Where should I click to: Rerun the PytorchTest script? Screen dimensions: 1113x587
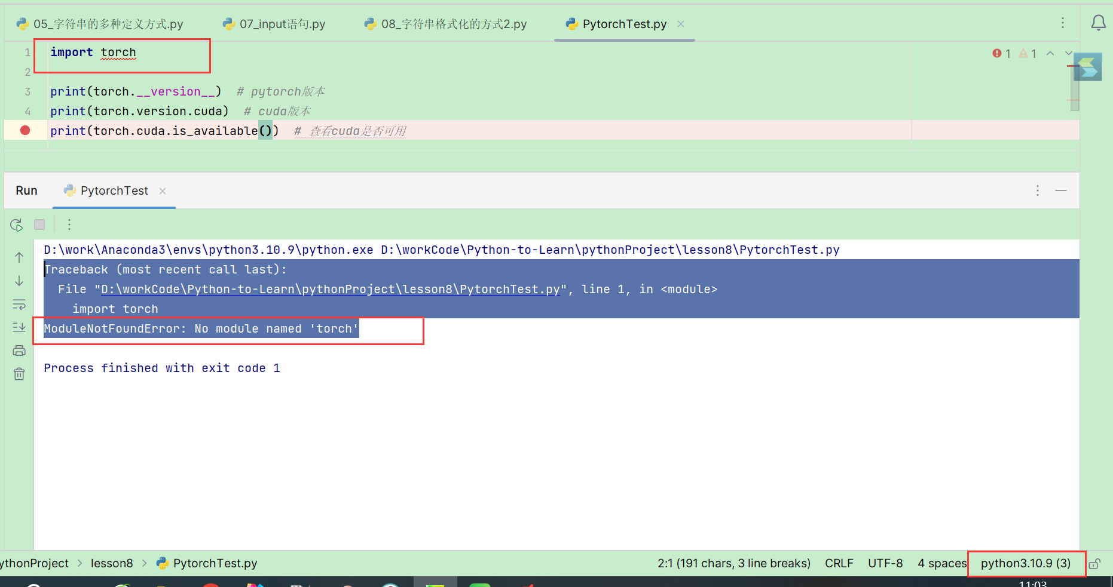pyautogui.click(x=16, y=225)
